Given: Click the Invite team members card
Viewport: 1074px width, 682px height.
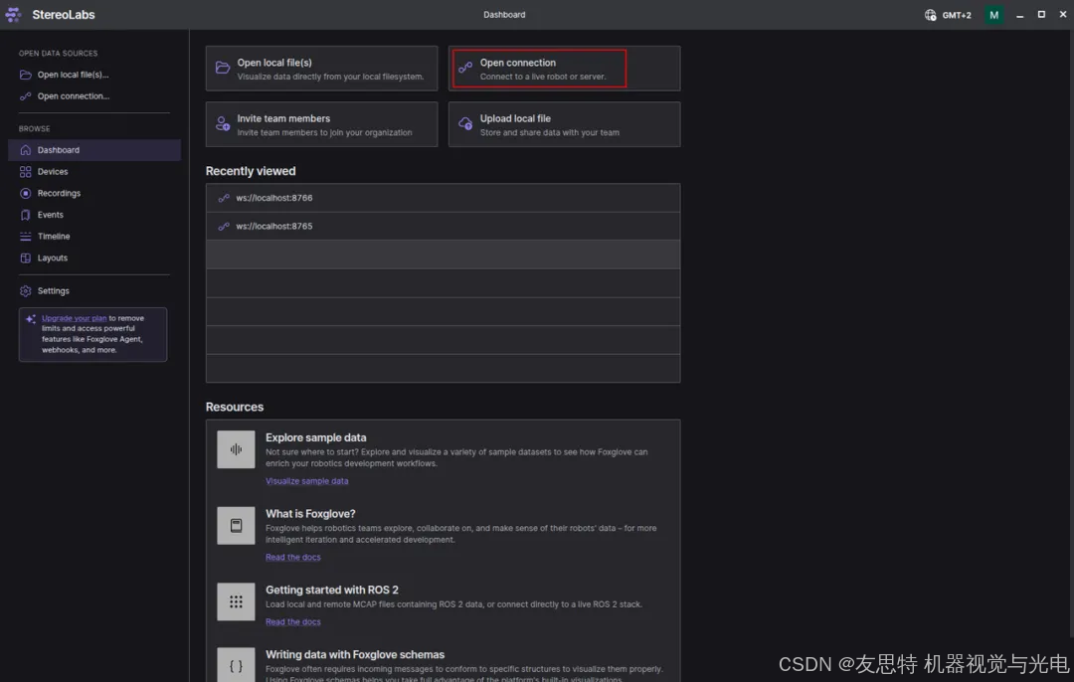Looking at the screenshot, I should (321, 124).
